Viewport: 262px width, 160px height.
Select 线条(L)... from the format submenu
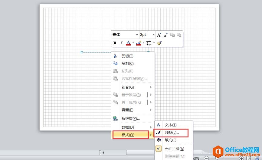(x=172, y=133)
